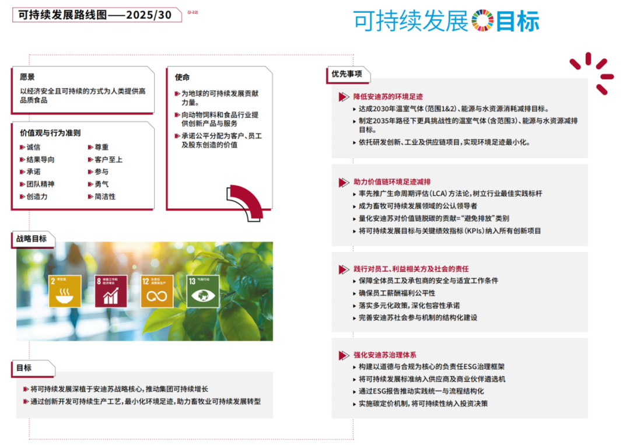This screenshot has width=630, height=445.
Task: Click bullet 将可持续发展目标与关键绩效指标(KPIs)纳入所有创新项目
Action: pos(450,231)
